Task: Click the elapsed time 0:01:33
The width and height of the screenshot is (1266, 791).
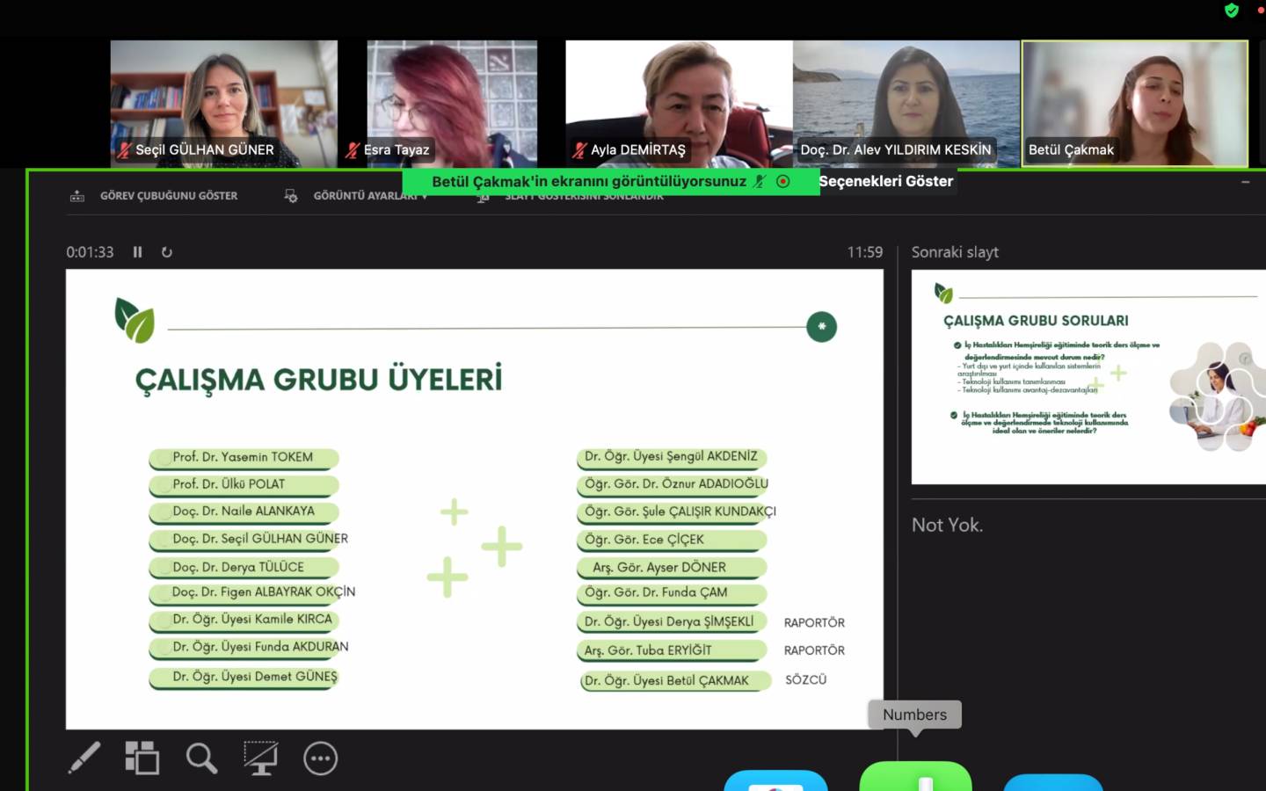Action: pos(90,252)
